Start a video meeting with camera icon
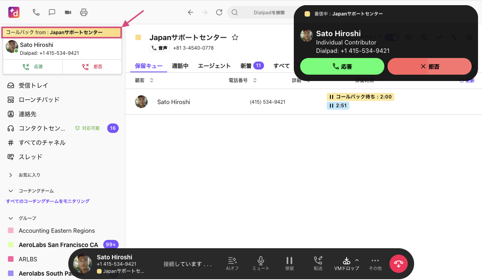The image size is (482, 280). point(68,12)
